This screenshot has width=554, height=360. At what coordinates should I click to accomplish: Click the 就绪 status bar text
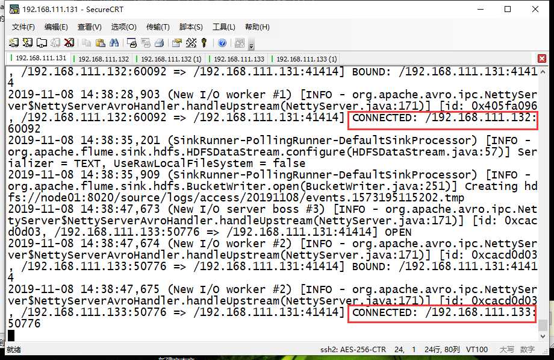coord(14,350)
